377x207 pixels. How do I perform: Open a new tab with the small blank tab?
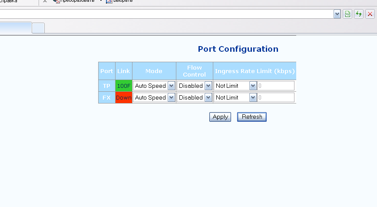tap(38, 28)
